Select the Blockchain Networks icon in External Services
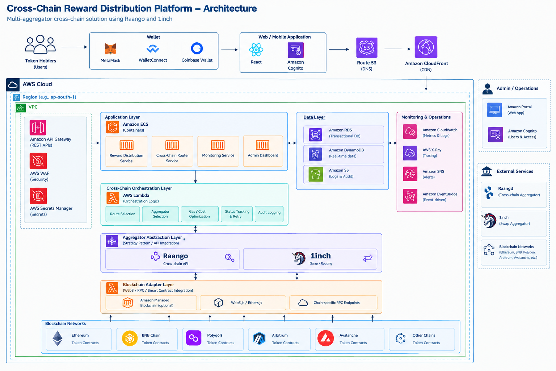556x371 pixels. pos(489,250)
